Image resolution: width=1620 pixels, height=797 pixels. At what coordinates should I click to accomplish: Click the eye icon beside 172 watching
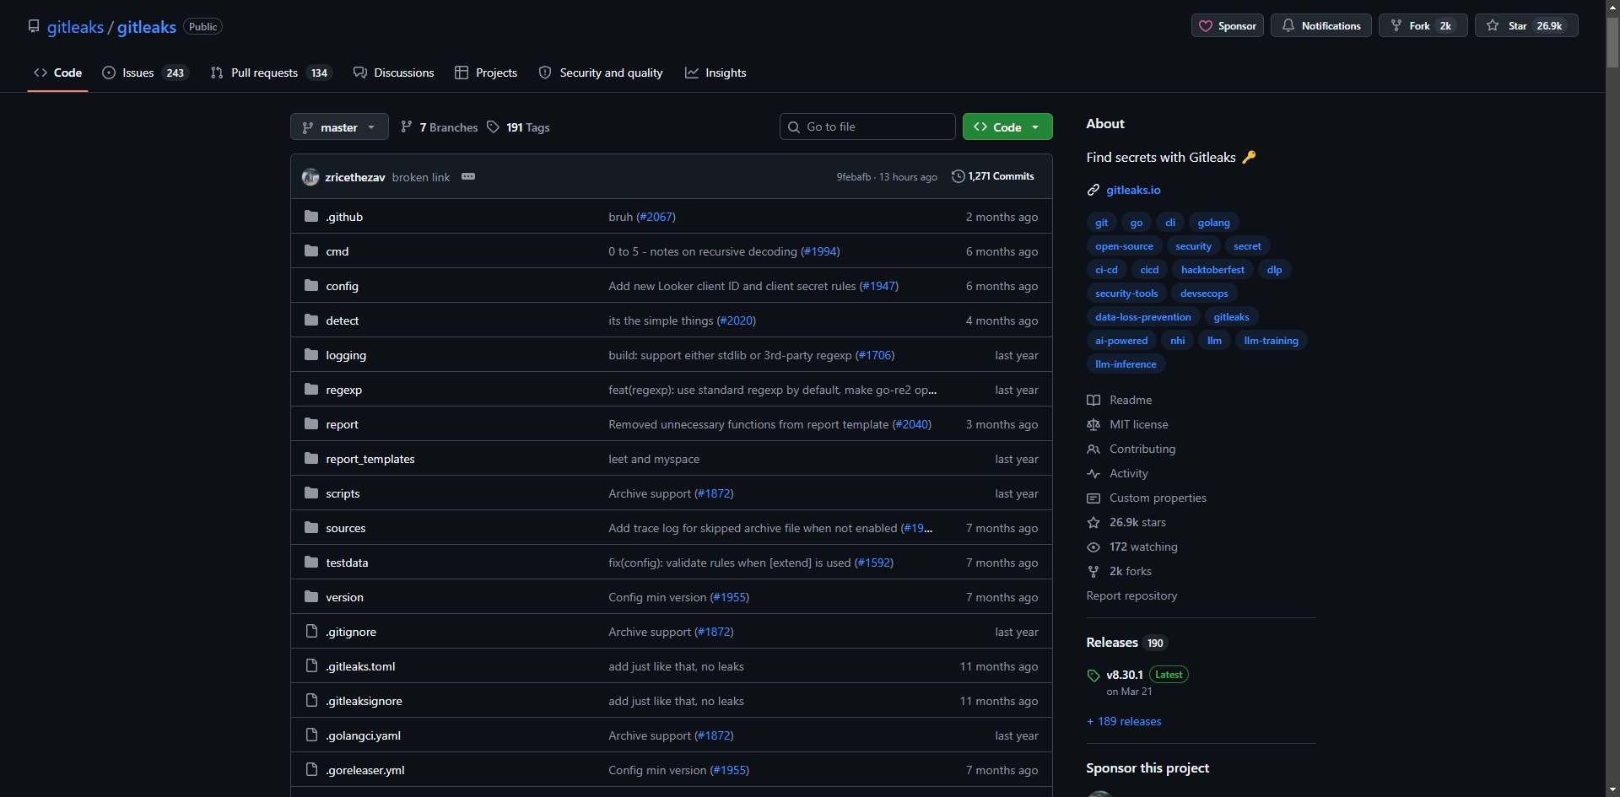coord(1093,547)
